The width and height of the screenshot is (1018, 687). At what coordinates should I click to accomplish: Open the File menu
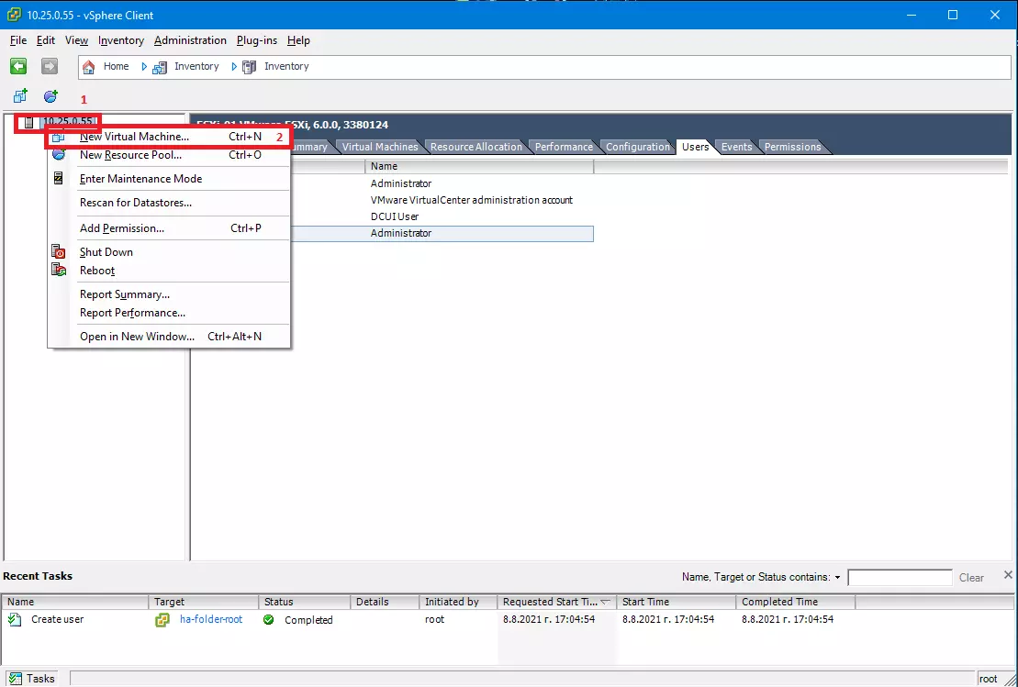(18, 40)
